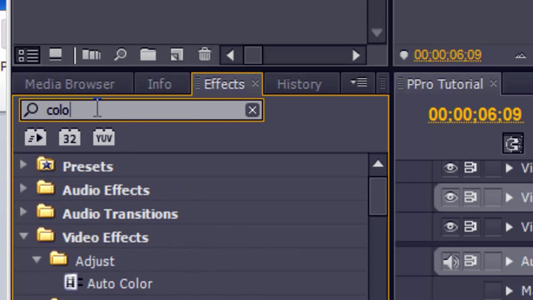The width and height of the screenshot is (533, 300).
Task: Create a New Bin folder icon
Action: tap(148, 55)
